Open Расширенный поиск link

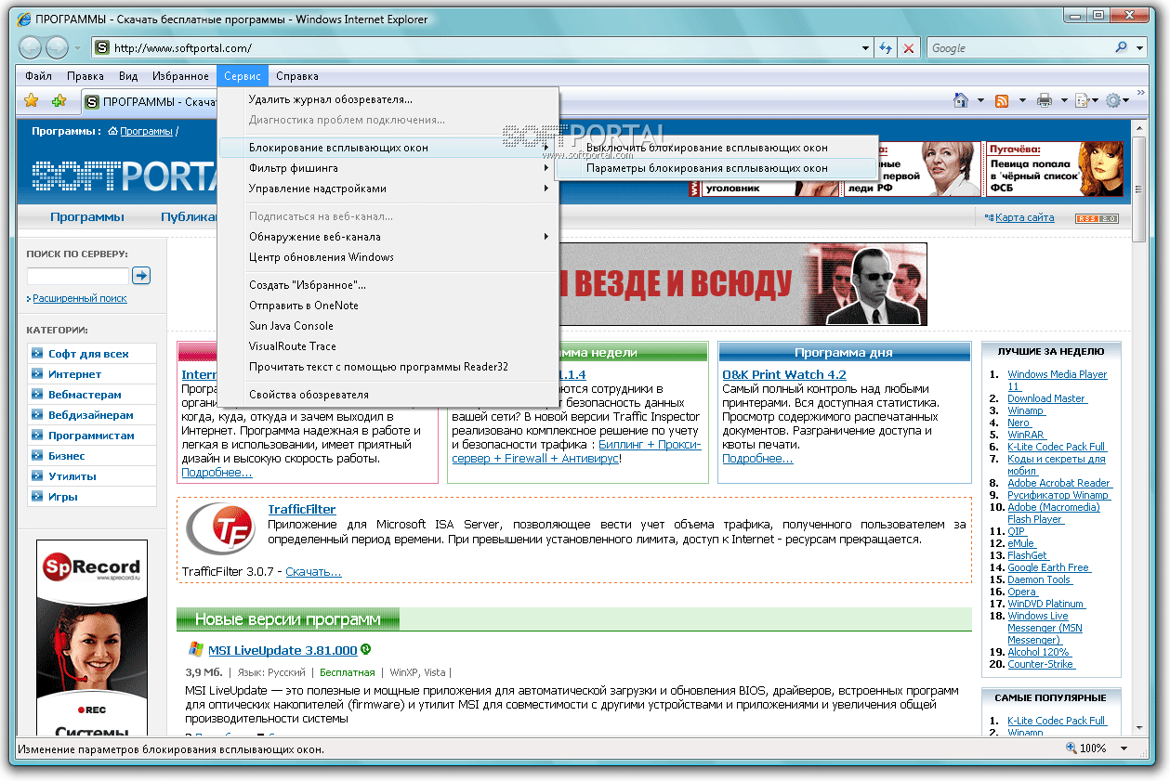point(80,298)
